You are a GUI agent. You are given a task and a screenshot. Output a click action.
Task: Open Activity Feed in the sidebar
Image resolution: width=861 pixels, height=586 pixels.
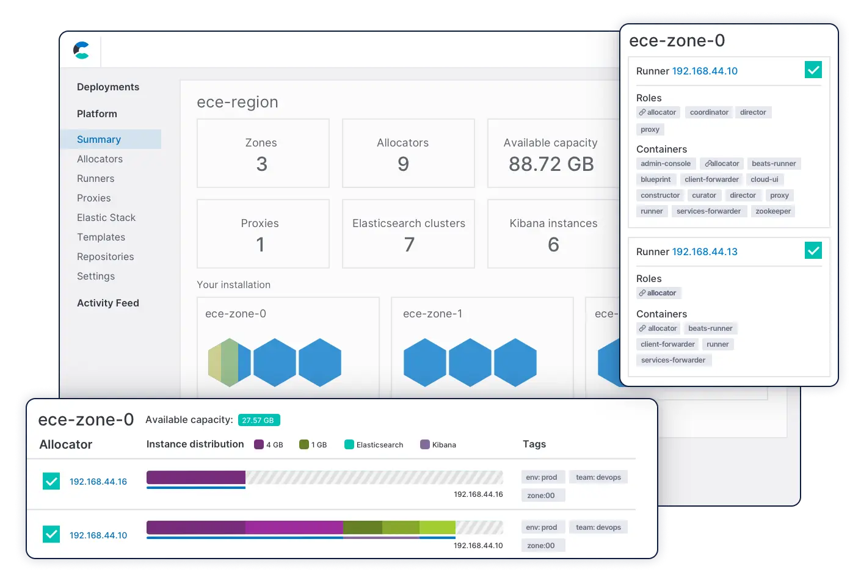[x=108, y=303]
